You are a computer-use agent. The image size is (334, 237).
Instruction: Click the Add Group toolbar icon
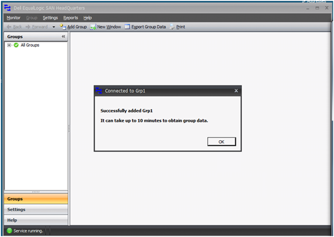[x=63, y=27]
